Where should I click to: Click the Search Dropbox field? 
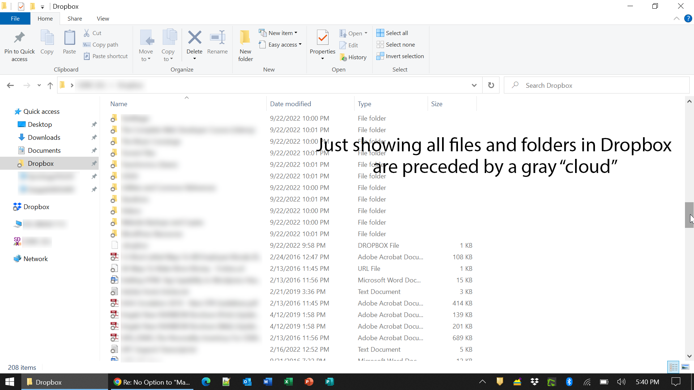click(x=596, y=85)
